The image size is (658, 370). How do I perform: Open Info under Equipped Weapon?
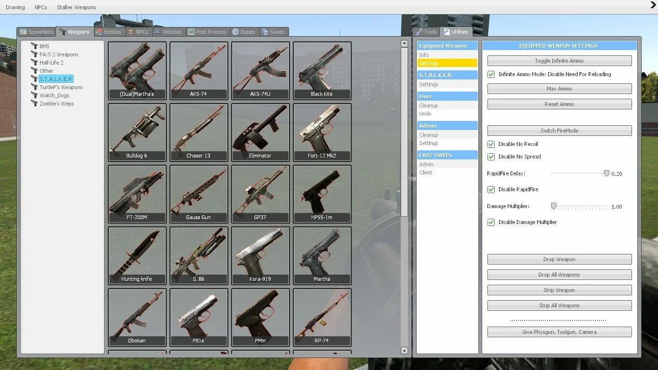tap(447, 55)
